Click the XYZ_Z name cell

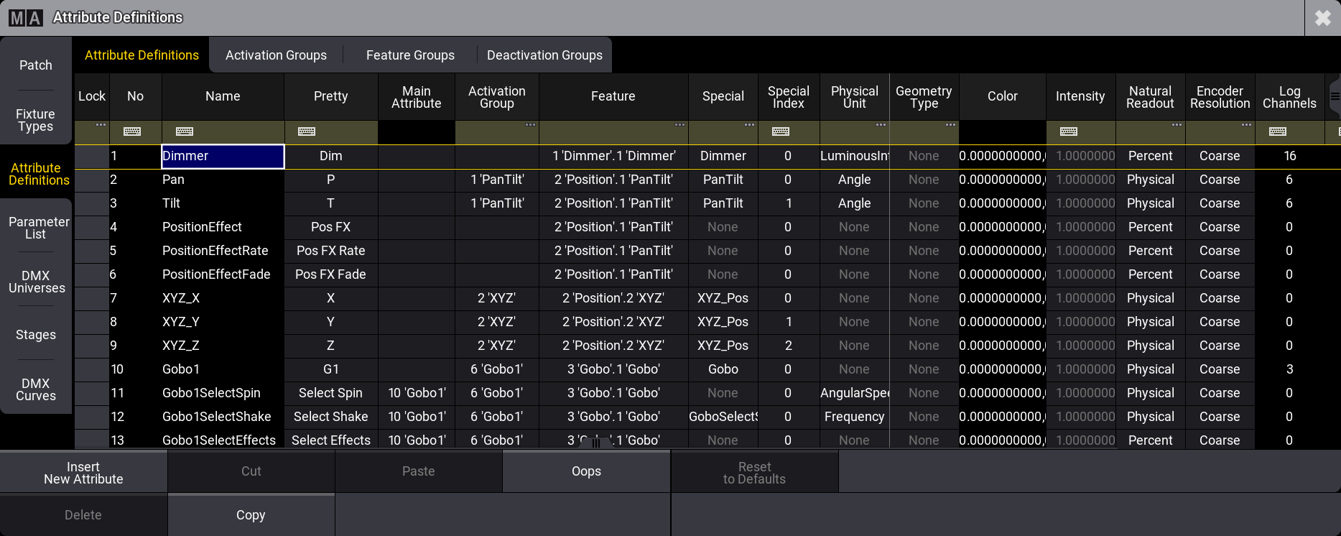223,346
